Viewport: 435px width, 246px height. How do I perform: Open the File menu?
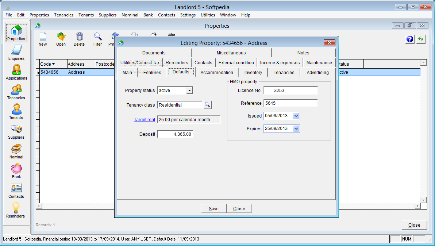(9, 15)
